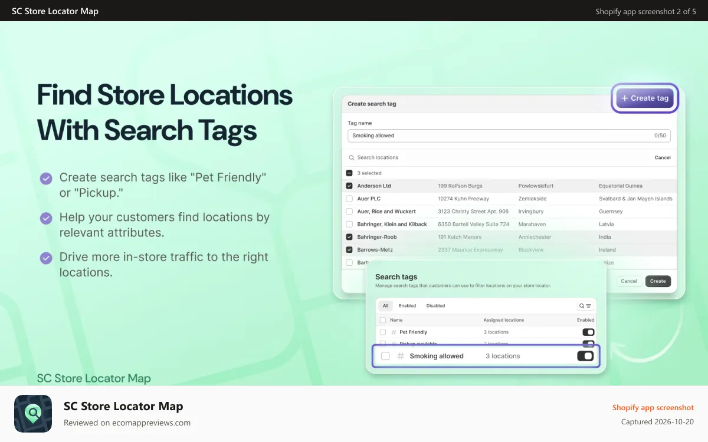Click the "India" country cell

pyautogui.click(x=605, y=237)
